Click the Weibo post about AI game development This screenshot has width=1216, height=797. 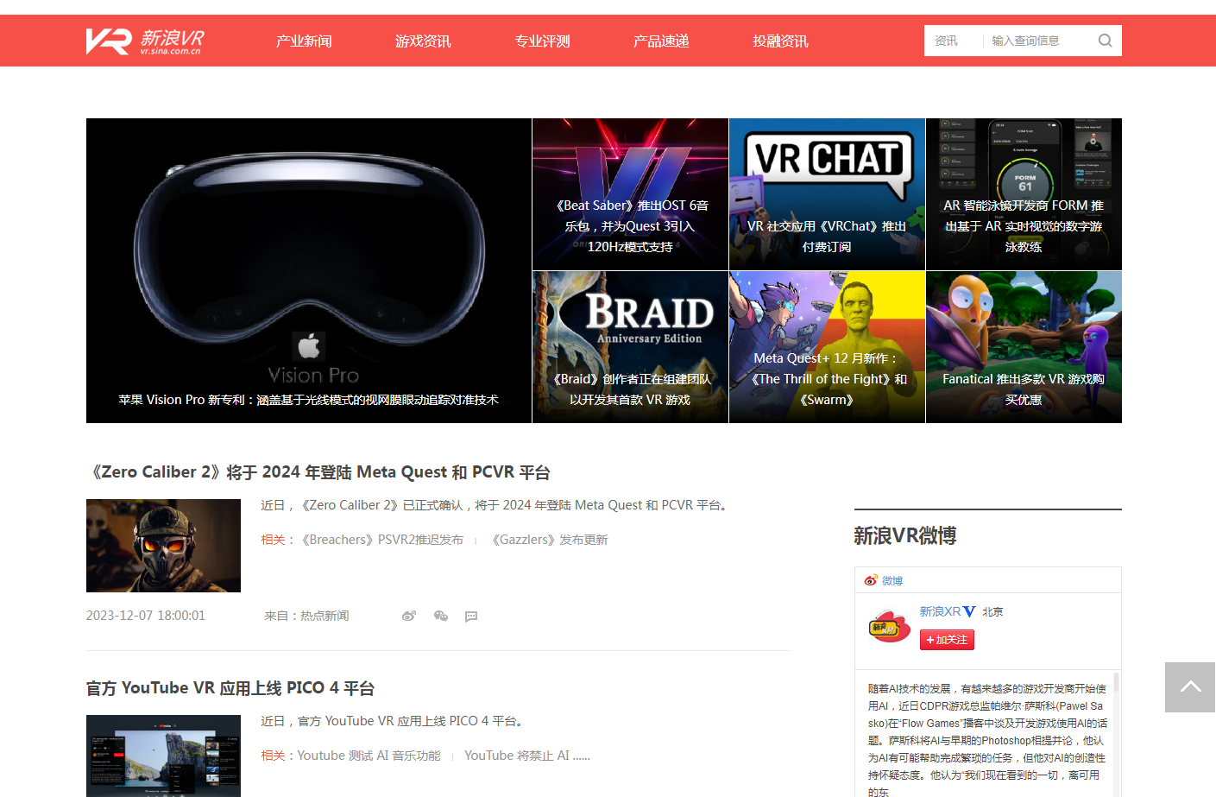(x=987, y=740)
